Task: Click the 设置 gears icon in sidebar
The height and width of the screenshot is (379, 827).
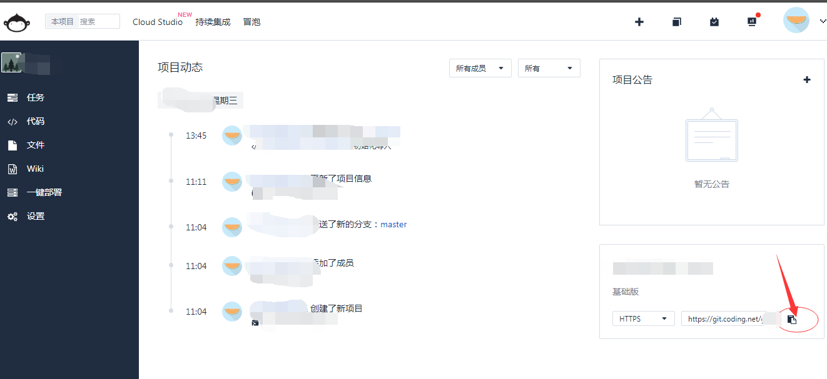Action: point(13,217)
